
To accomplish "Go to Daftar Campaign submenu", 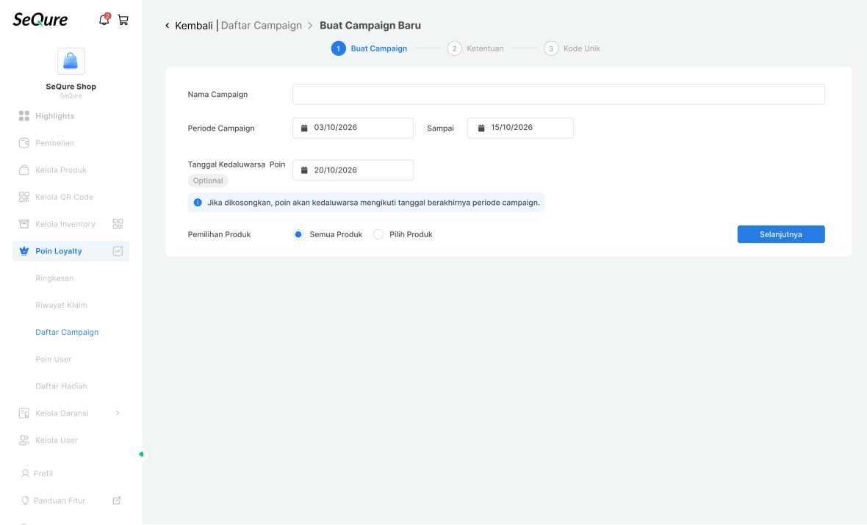I will pos(67,332).
